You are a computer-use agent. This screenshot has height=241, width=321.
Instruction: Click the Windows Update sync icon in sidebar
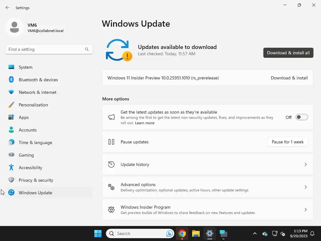pyautogui.click(x=11, y=192)
